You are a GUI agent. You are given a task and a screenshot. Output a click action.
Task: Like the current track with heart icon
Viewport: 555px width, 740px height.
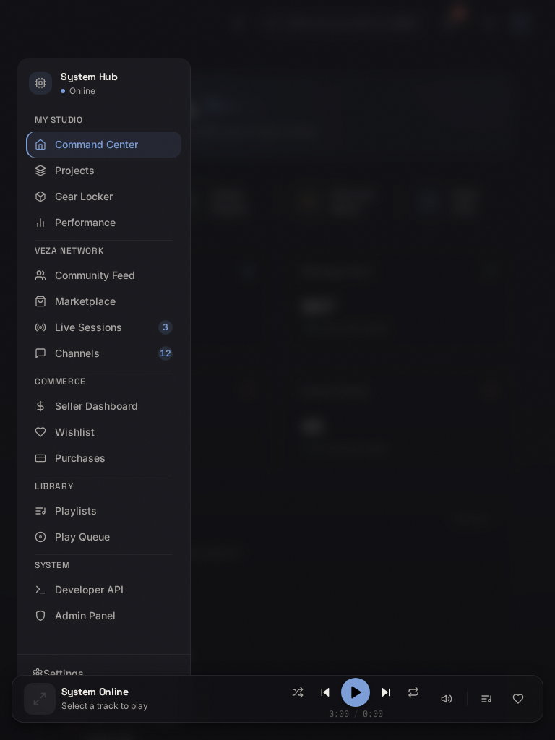[x=518, y=699]
